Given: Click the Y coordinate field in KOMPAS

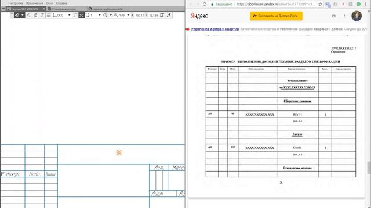Looking at the screenshot, I should click(x=154, y=16).
